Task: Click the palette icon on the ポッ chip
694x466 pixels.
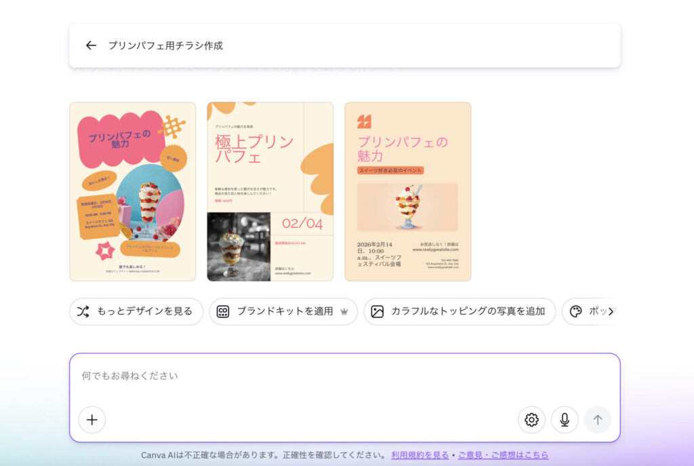Action: coord(575,311)
